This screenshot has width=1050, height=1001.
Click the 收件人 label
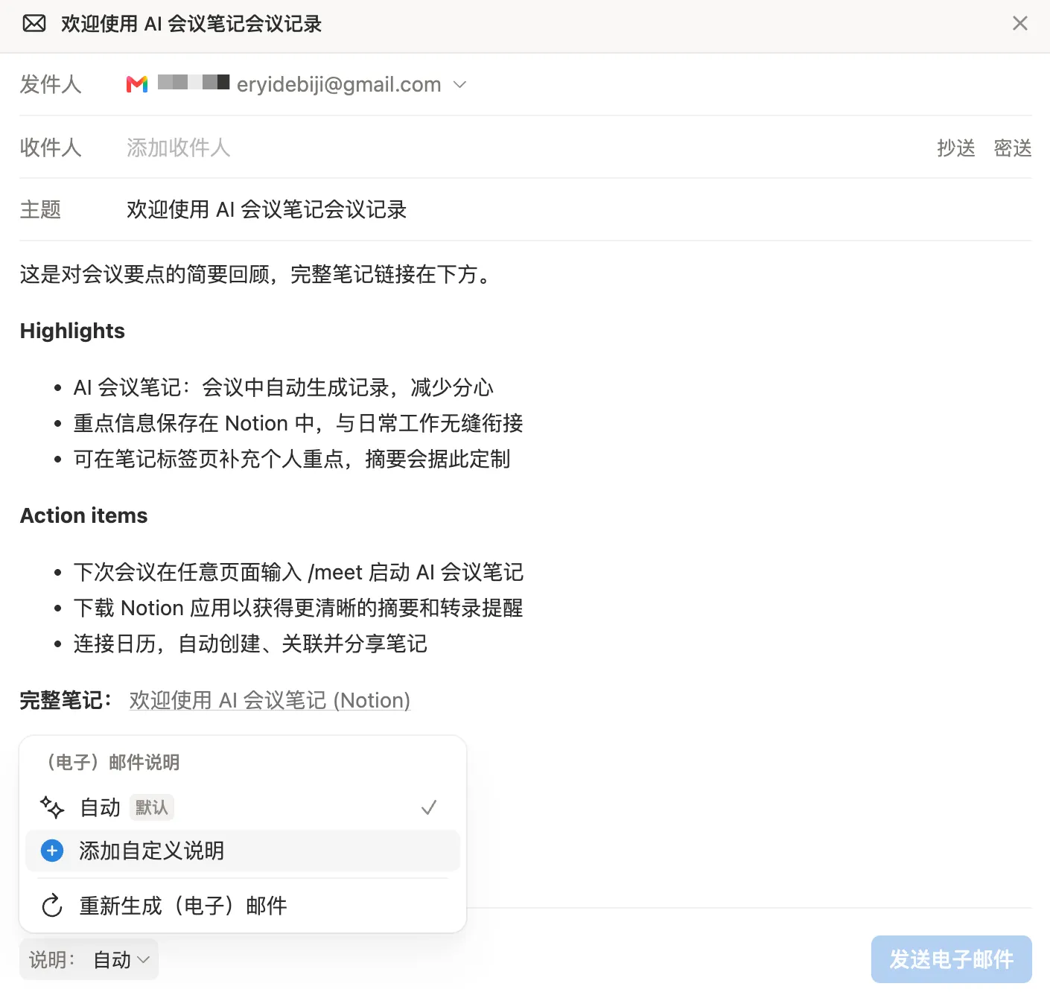tap(51, 147)
